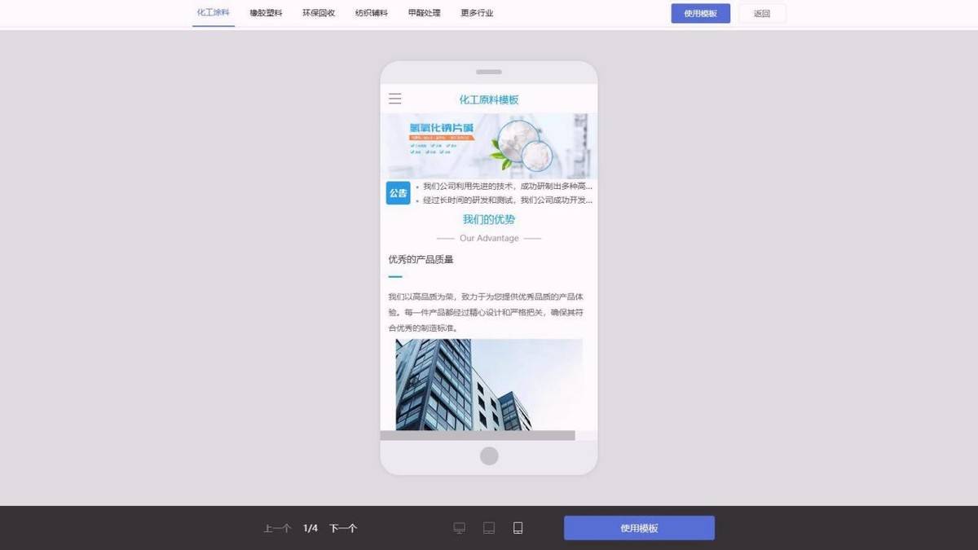Viewport: 978px width, 550px height.
Task: Go to the 甲醛处理 tab
Action: 425,13
